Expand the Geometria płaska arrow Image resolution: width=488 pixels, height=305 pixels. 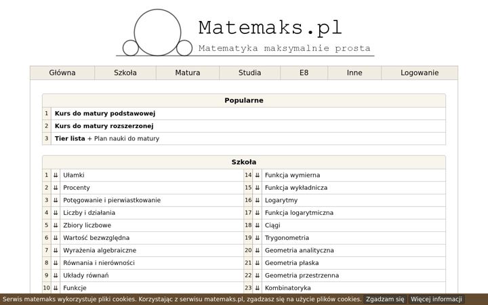click(x=257, y=263)
